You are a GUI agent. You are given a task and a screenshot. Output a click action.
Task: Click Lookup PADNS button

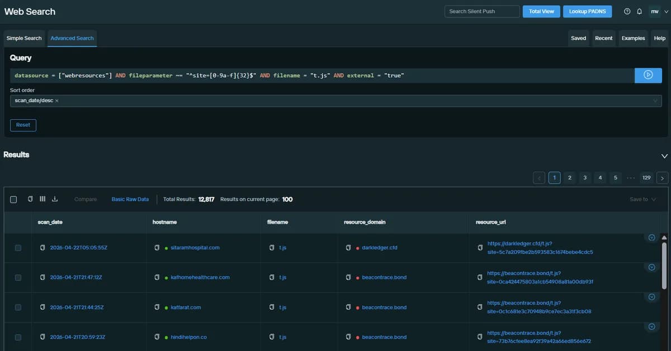pos(588,11)
